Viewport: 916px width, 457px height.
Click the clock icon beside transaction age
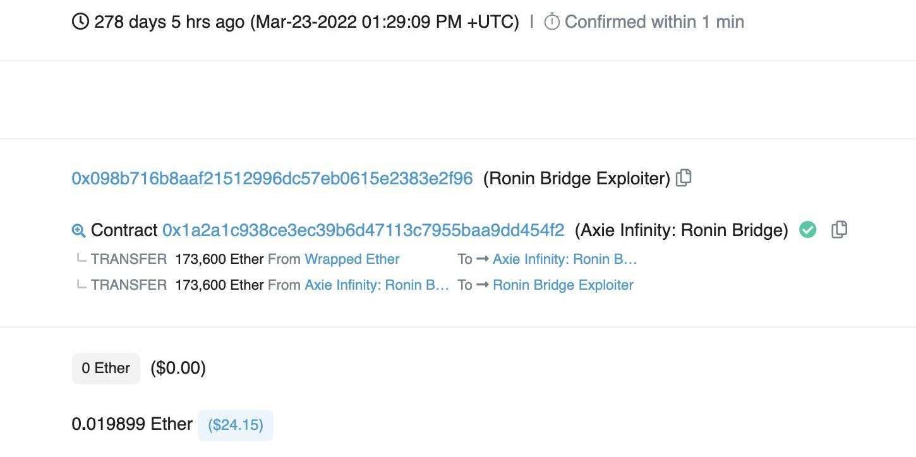click(80, 22)
